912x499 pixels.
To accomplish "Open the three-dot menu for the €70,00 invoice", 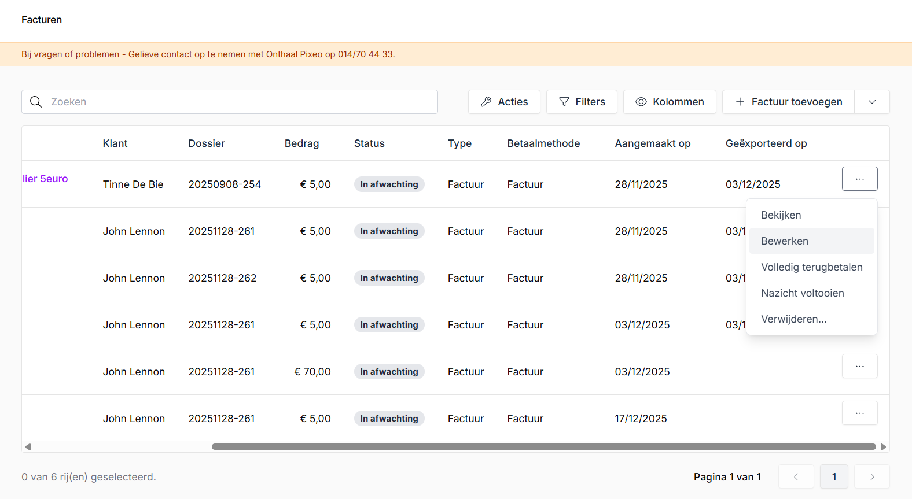I will pyautogui.click(x=859, y=366).
